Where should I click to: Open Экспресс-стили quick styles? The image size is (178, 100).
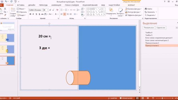120,12
